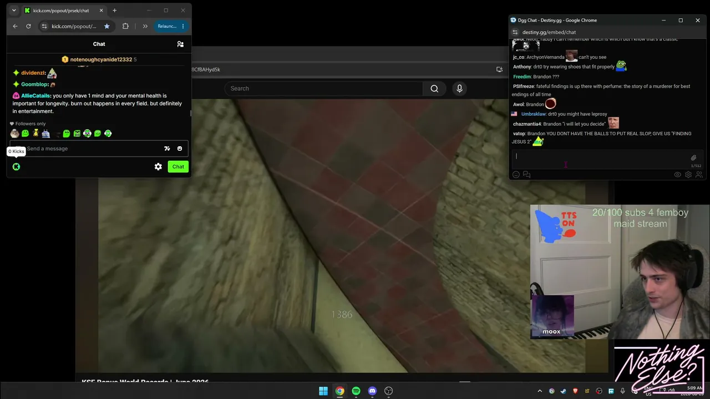
Task: View site info for destiny.gg embed chat
Action: (515, 32)
